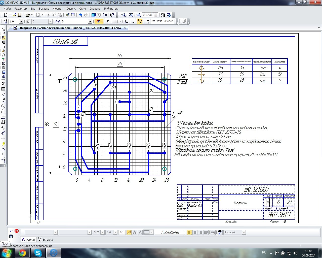Select the Table tool in left sidebar
Viewport: 322px width, 258px height.
point(4,89)
